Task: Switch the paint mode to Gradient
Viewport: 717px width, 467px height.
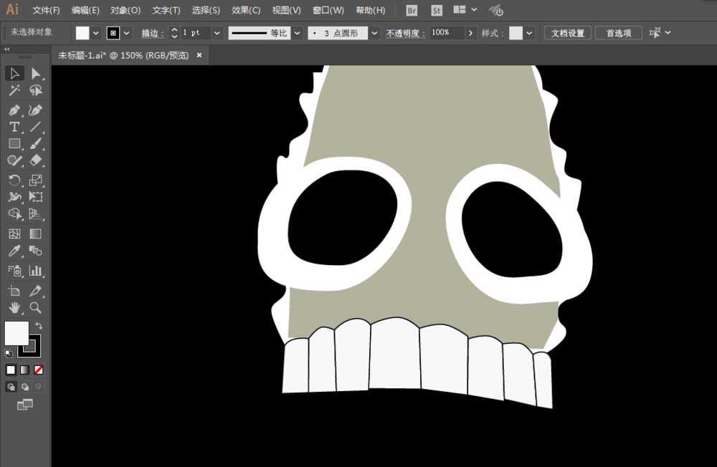Action: click(24, 370)
